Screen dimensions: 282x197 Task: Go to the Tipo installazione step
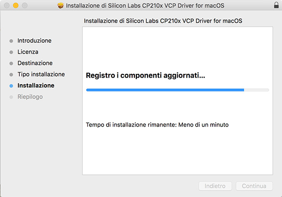[x=41, y=74]
